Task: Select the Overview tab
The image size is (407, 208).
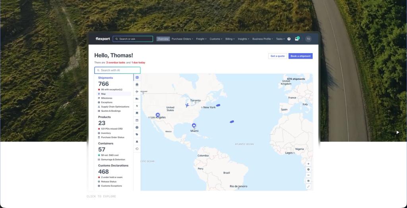Action: pos(163,39)
